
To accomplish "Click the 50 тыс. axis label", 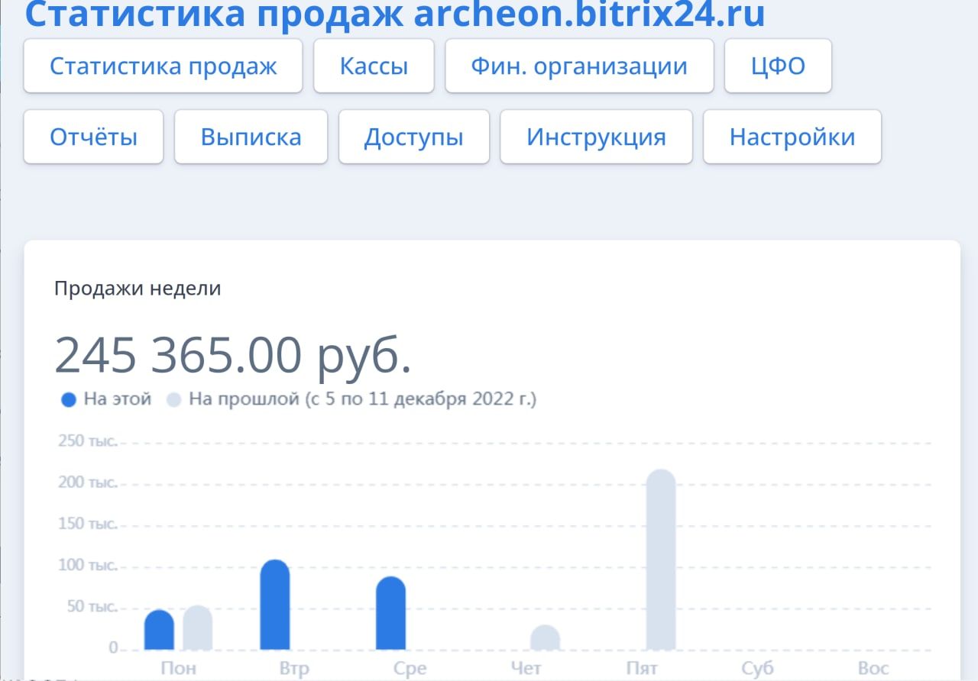I will click(x=92, y=607).
